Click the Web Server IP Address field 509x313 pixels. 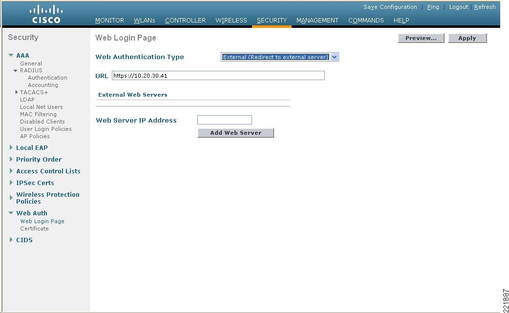(x=225, y=120)
